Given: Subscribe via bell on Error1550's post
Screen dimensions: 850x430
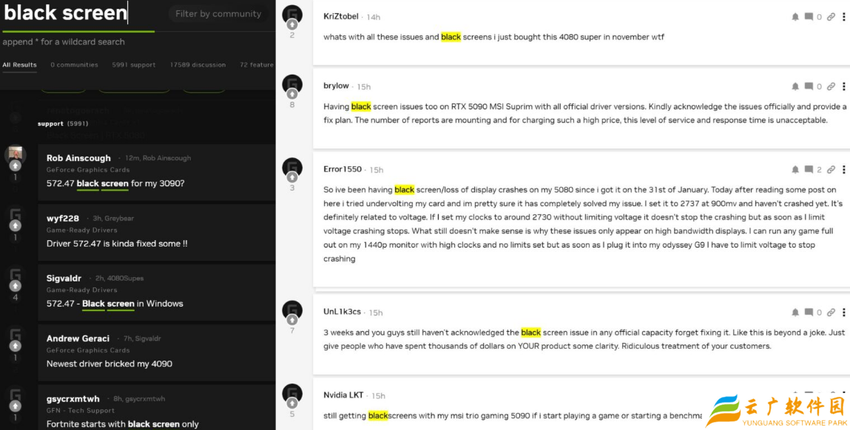Looking at the screenshot, I should [795, 170].
